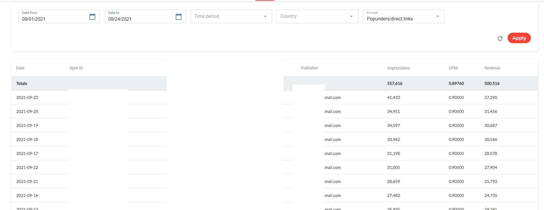Click the 41,433 impressions cell
The image size is (544, 210).
coord(393,97)
